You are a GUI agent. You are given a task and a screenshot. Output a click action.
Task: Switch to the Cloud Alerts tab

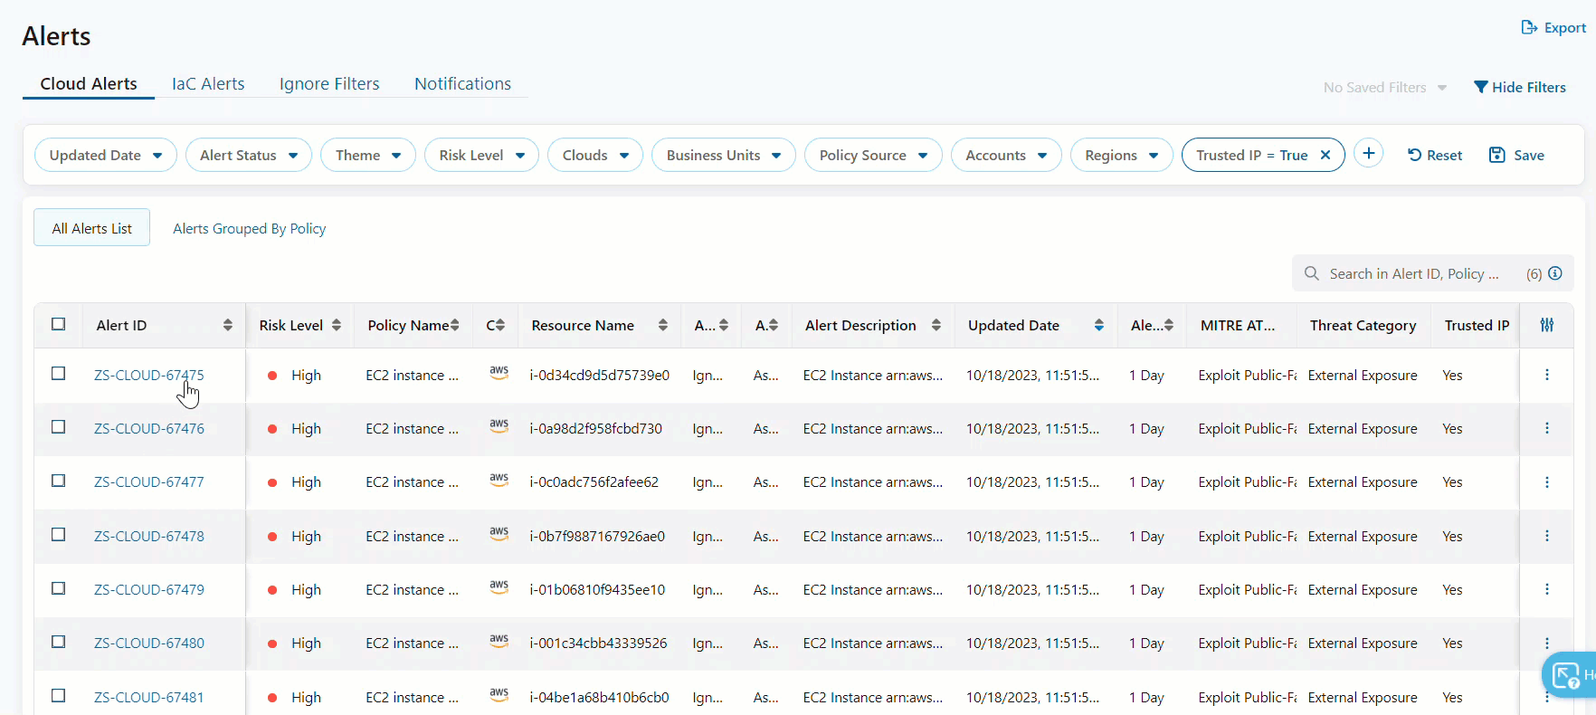[x=89, y=83]
